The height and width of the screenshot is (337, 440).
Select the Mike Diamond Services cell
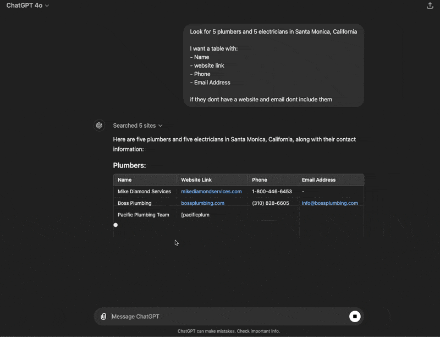[x=144, y=191]
